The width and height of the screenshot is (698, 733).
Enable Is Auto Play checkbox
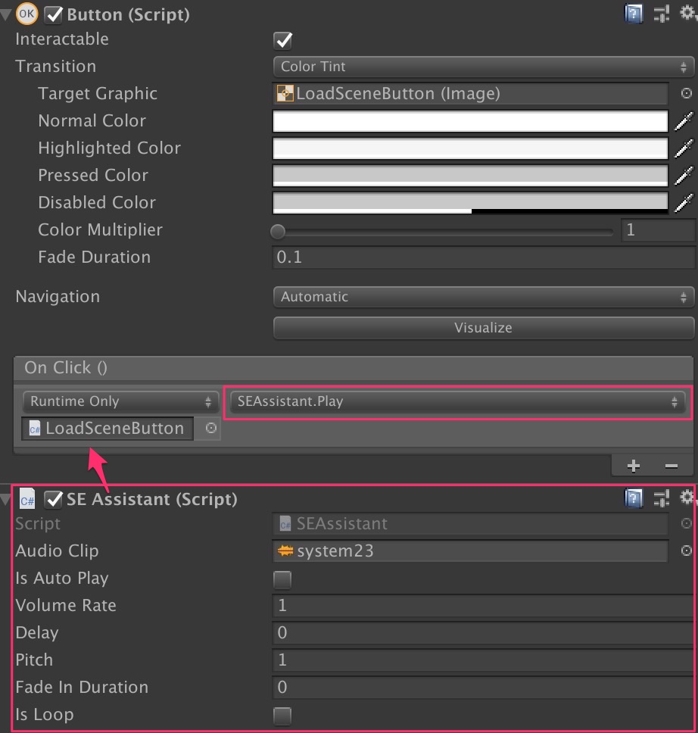tap(282, 579)
